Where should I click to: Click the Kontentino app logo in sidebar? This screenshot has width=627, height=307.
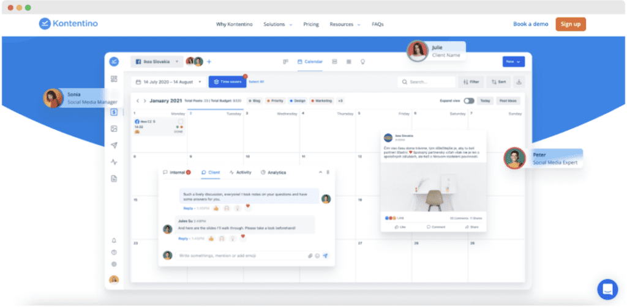(114, 62)
